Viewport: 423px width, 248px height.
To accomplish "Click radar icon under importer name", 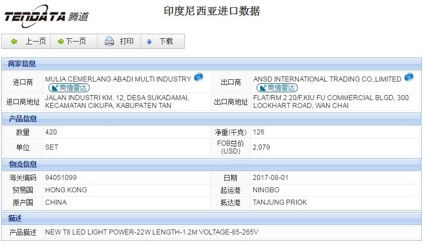I will coord(54,88).
